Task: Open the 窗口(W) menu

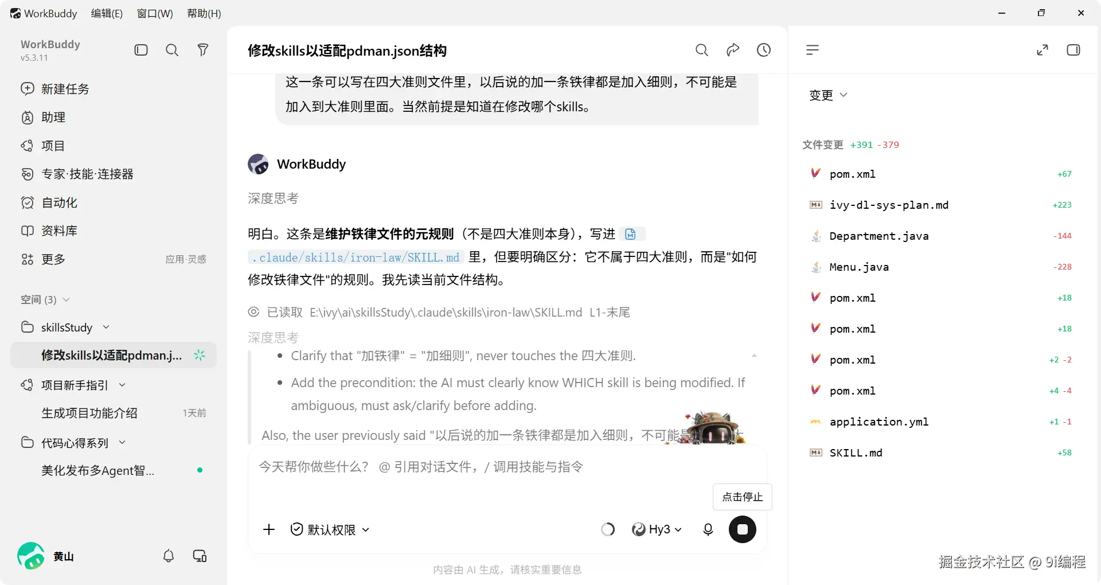Action: 155,13
